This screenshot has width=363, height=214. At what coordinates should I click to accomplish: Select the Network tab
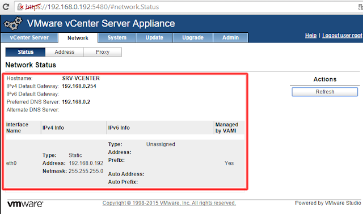click(x=78, y=38)
